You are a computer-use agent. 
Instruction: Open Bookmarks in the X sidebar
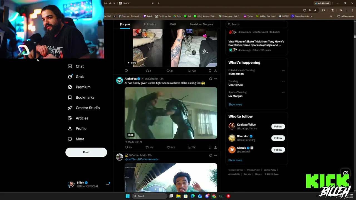click(81, 97)
